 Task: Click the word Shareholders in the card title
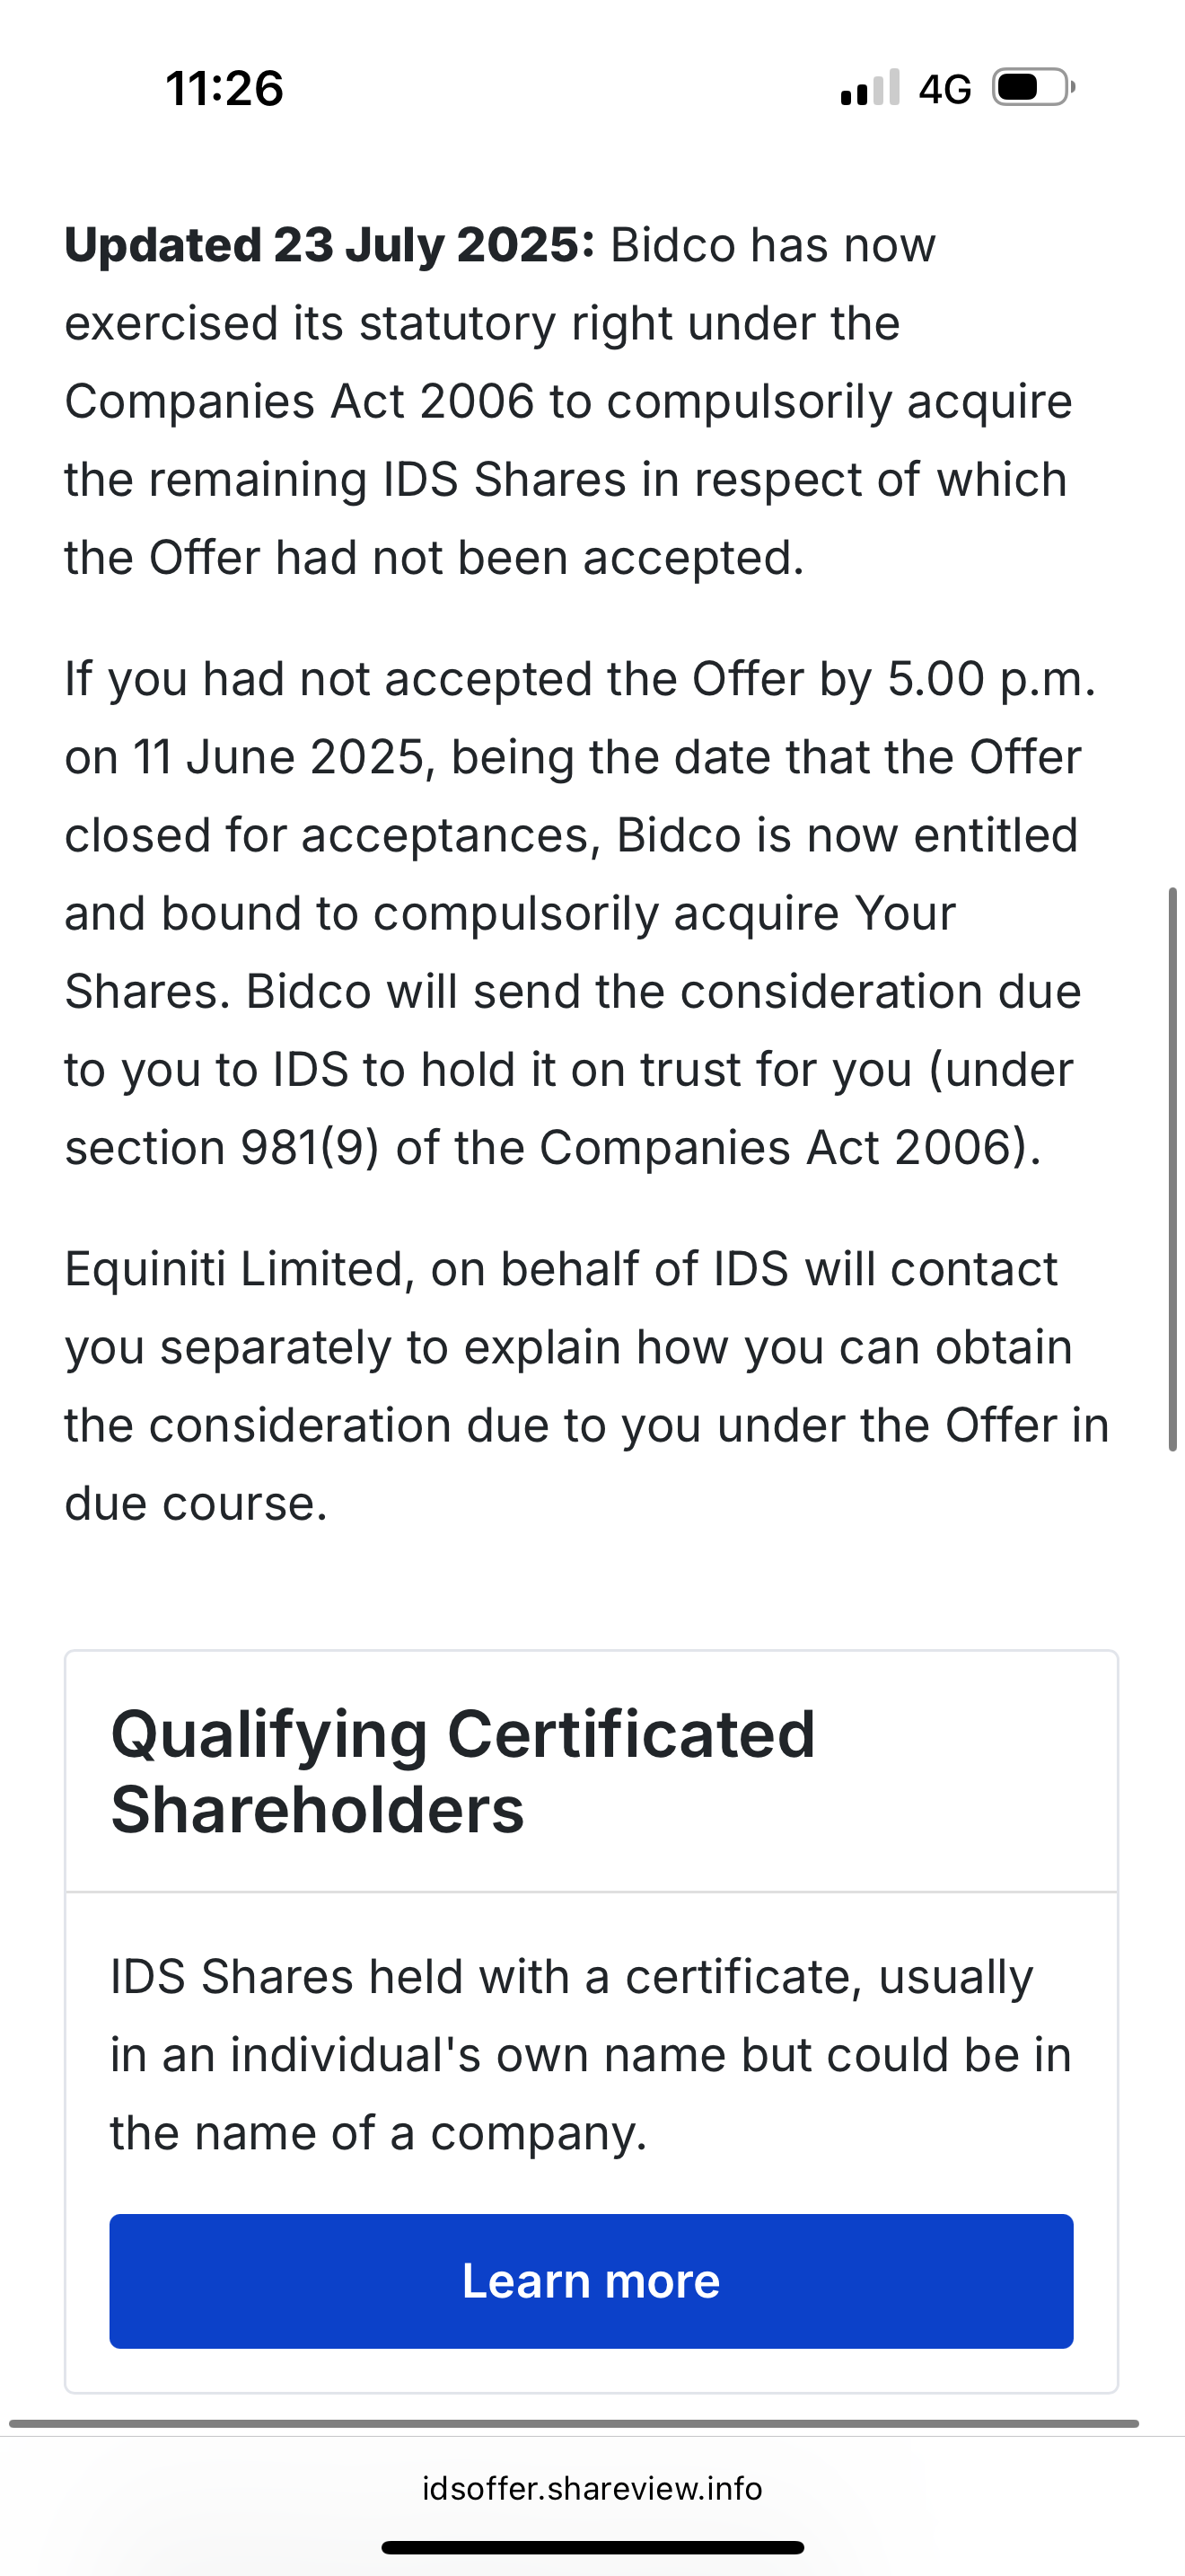(318, 1809)
